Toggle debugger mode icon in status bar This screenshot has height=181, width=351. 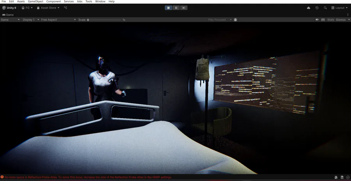[x=336, y=178]
